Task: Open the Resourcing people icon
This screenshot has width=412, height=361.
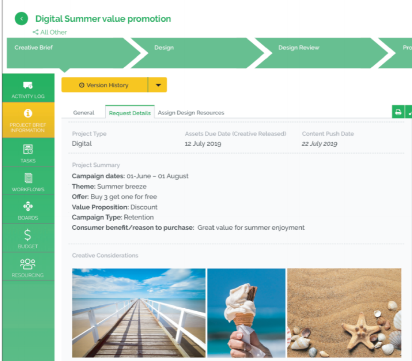Action: pos(27,264)
